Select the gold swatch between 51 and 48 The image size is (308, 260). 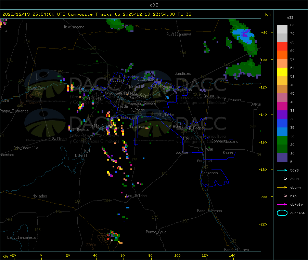pyautogui.click(x=282, y=80)
